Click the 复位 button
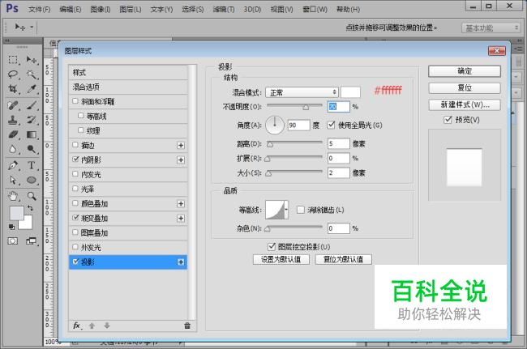This screenshot has width=527, height=349. pyautogui.click(x=465, y=88)
